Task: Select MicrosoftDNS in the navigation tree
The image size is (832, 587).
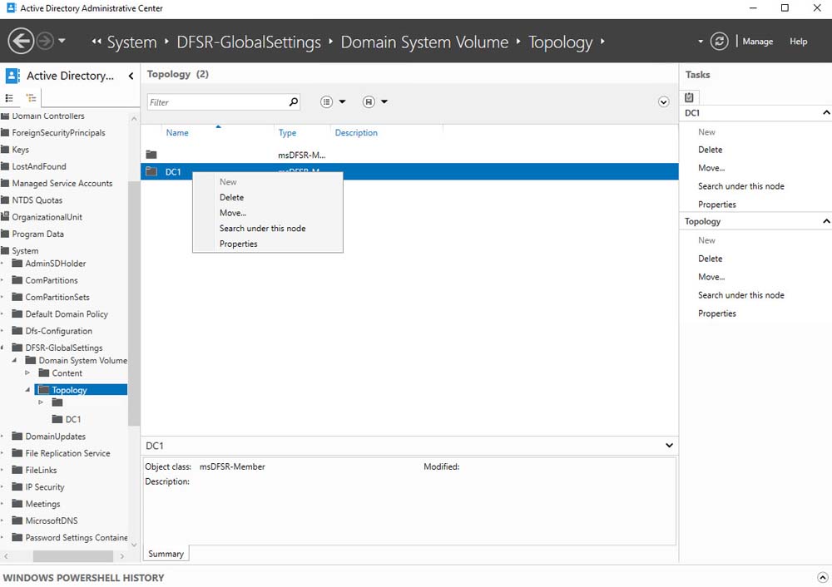Action: tap(51, 520)
